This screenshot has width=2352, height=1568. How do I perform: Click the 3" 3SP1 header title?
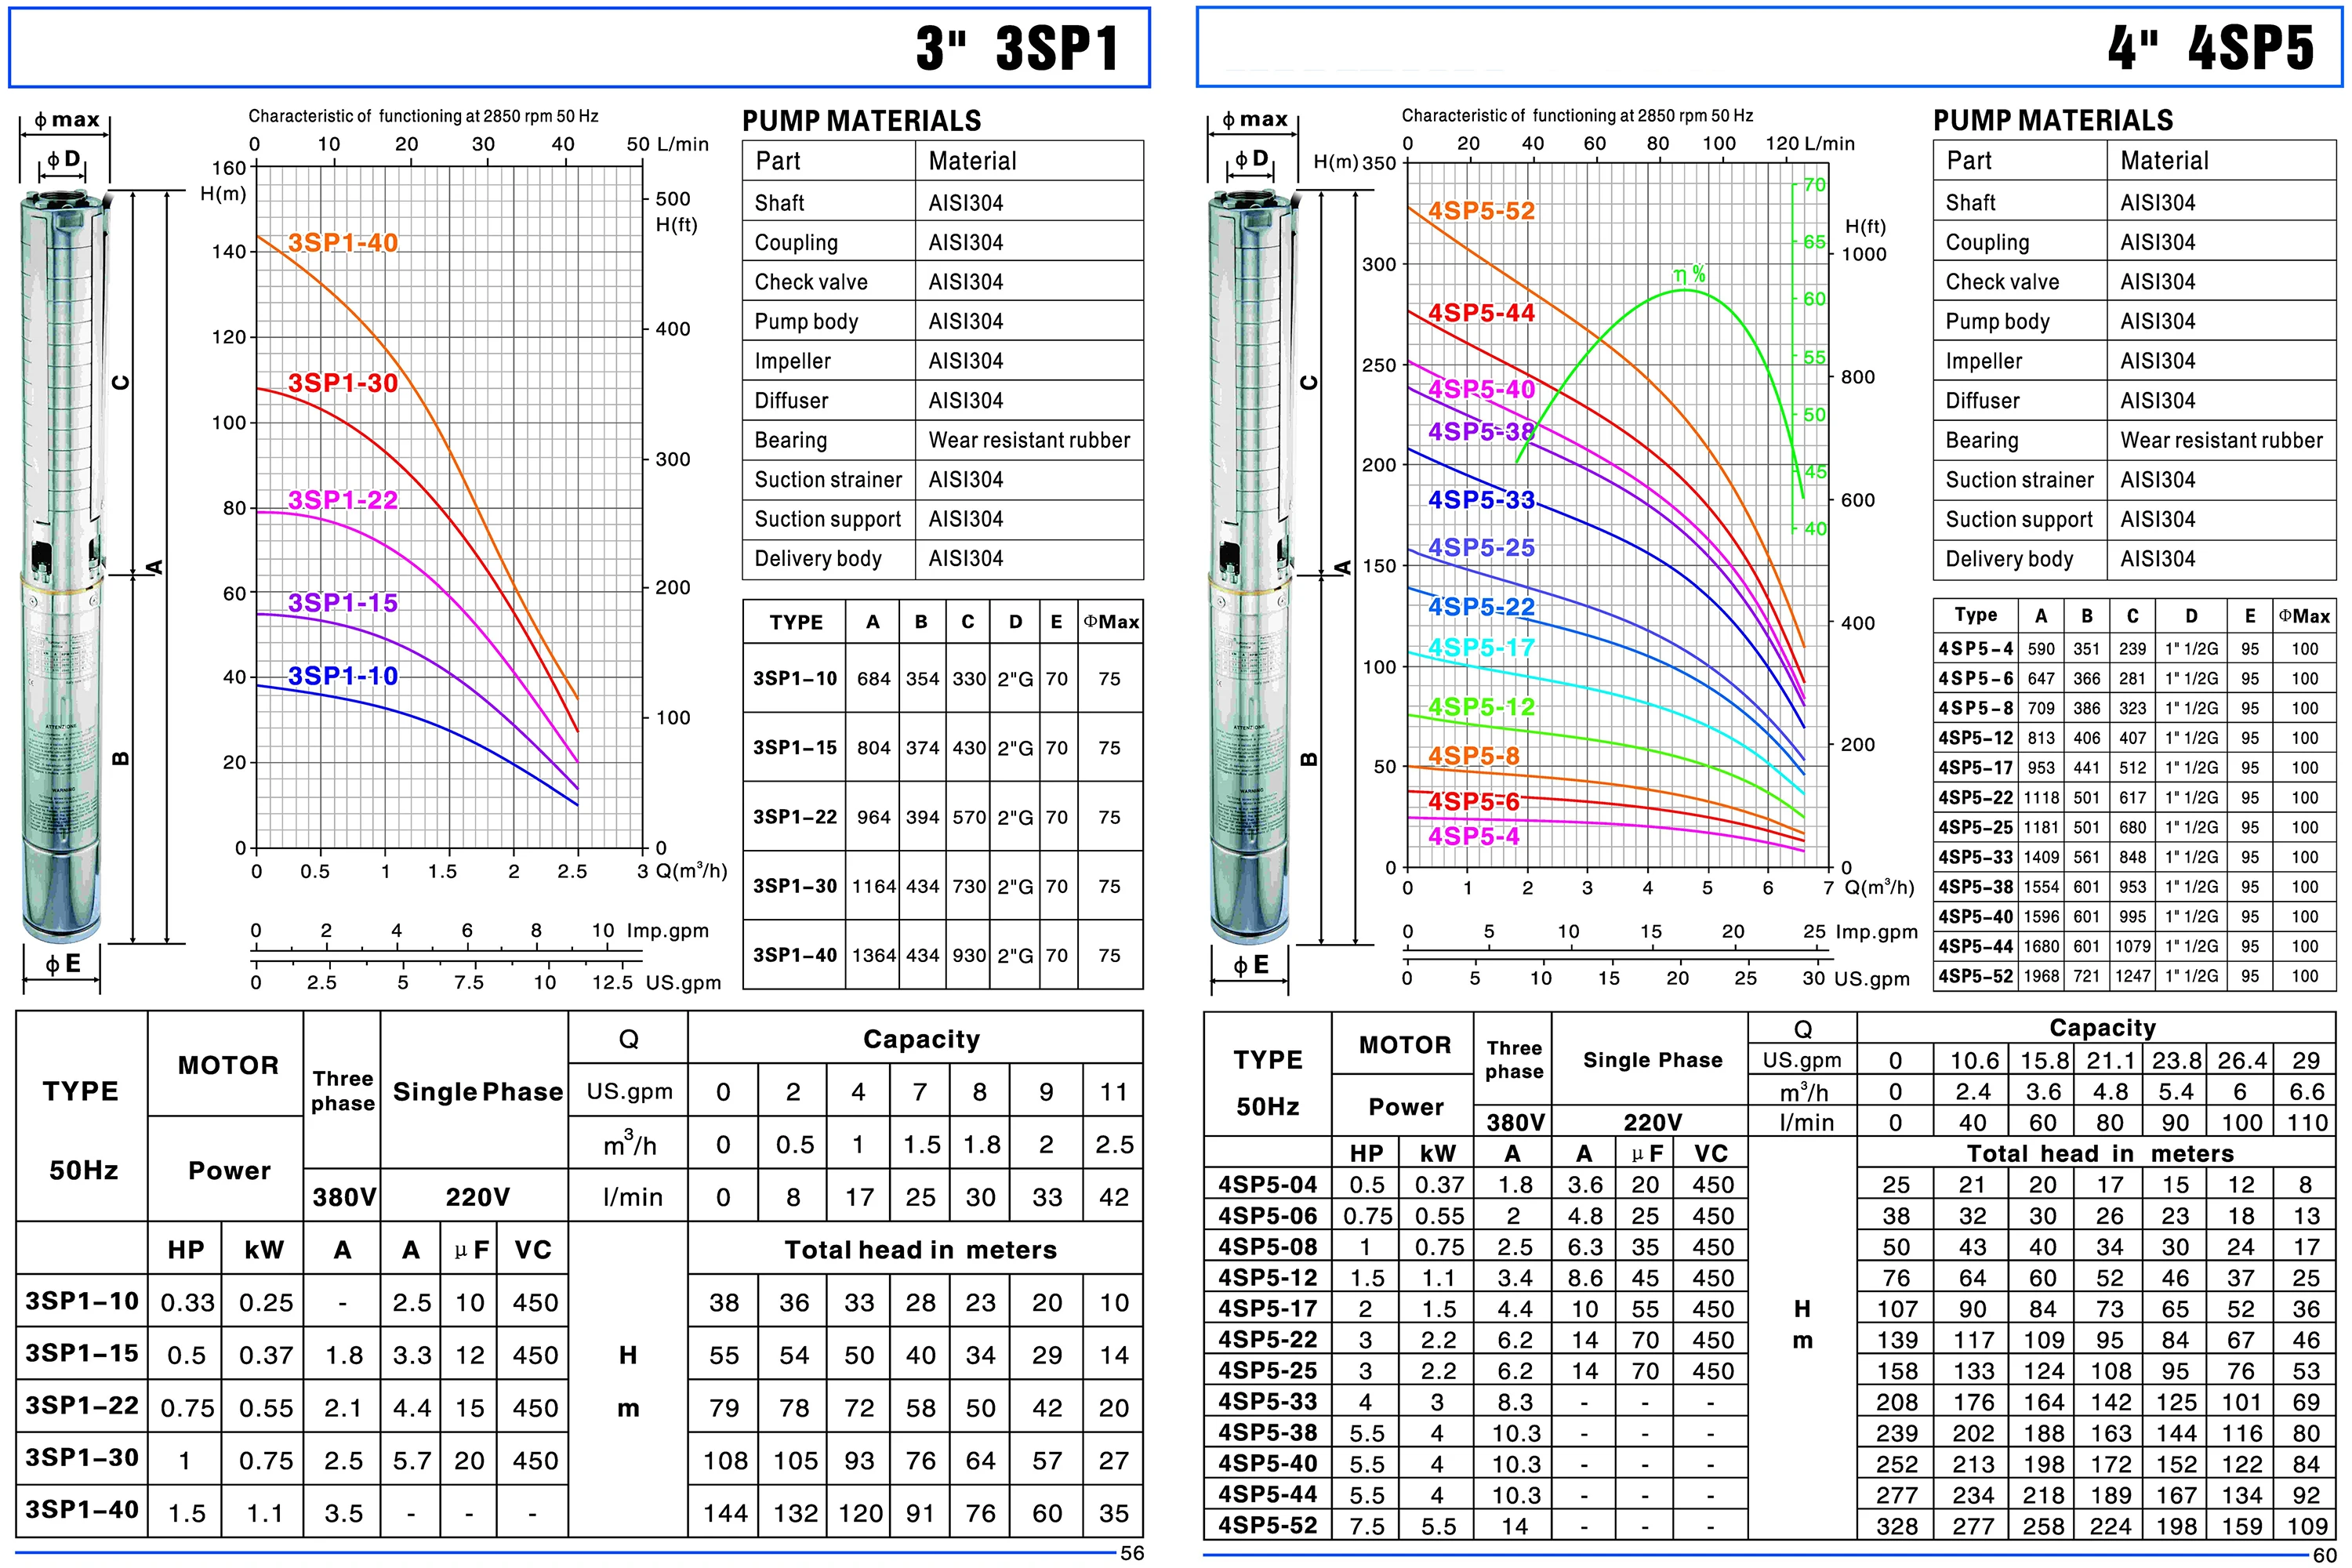click(x=1016, y=47)
